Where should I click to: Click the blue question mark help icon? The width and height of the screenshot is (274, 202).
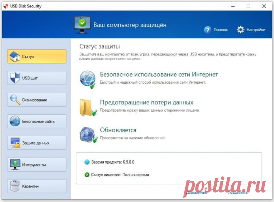pos(208,30)
